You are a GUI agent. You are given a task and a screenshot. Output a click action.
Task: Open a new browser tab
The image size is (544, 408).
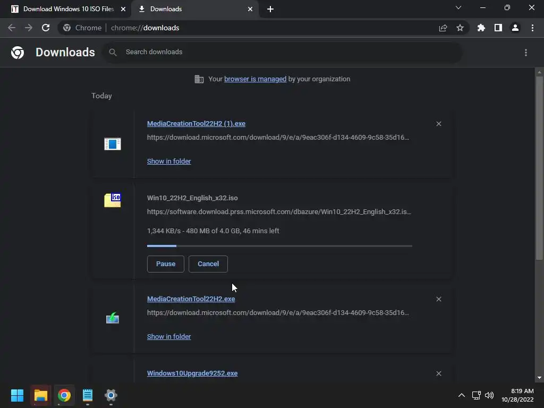[x=270, y=9]
